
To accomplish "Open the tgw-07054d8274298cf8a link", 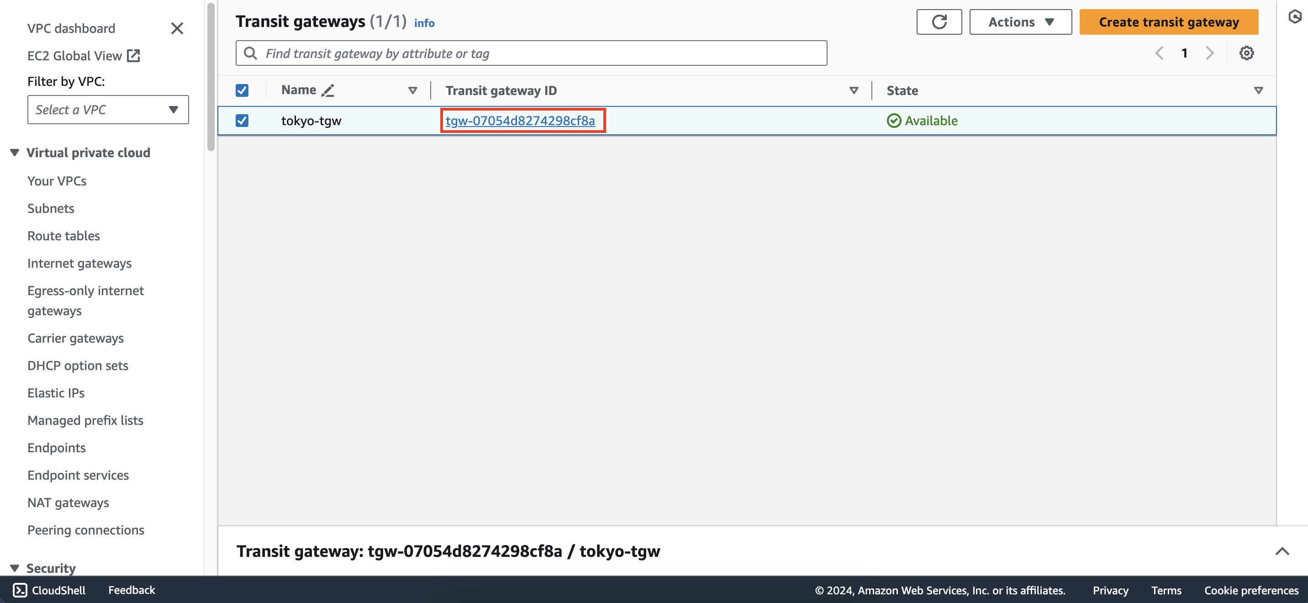I will pyautogui.click(x=520, y=121).
